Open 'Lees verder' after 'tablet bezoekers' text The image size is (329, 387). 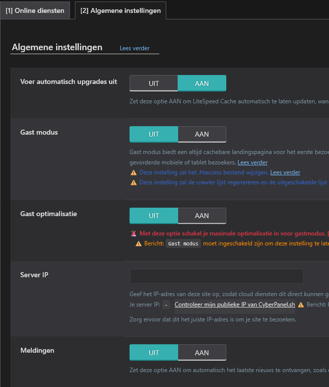click(x=253, y=162)
